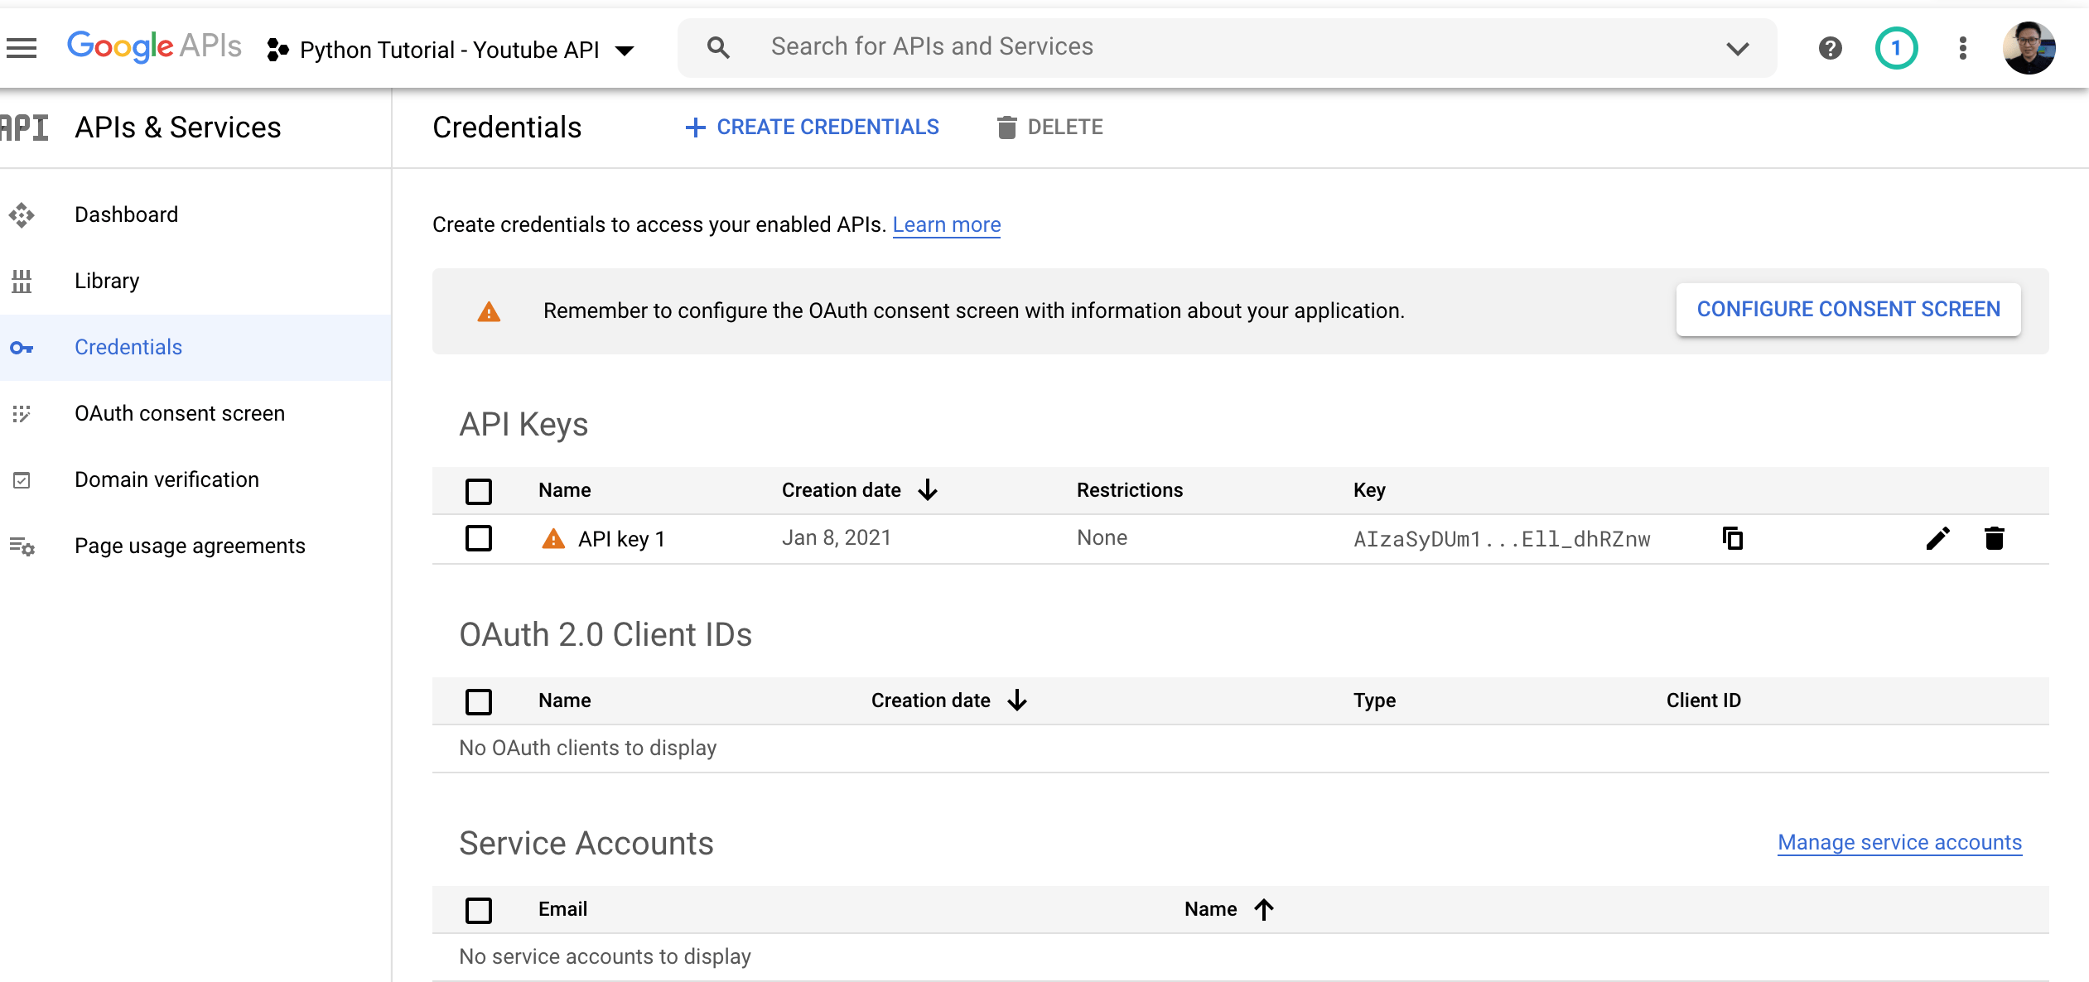Open Library in the sidebar

tap(107, 281)
